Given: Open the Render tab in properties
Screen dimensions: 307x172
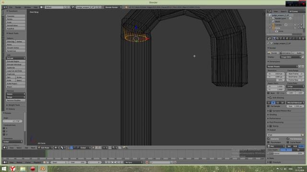Looking at the screenshot, I should tap(274, 38).
